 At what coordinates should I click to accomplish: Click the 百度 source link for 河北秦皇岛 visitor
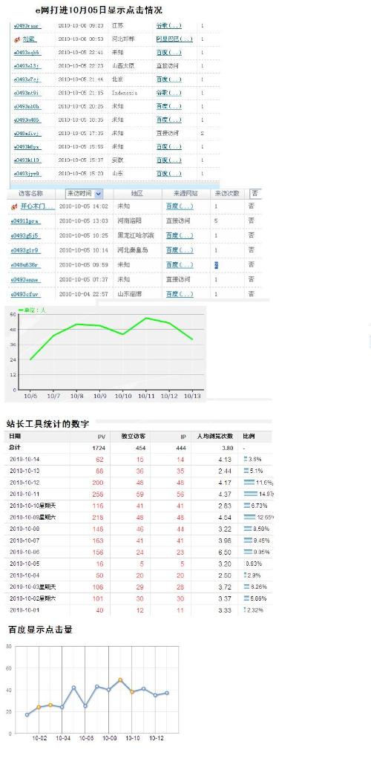(x=180, y=250)
